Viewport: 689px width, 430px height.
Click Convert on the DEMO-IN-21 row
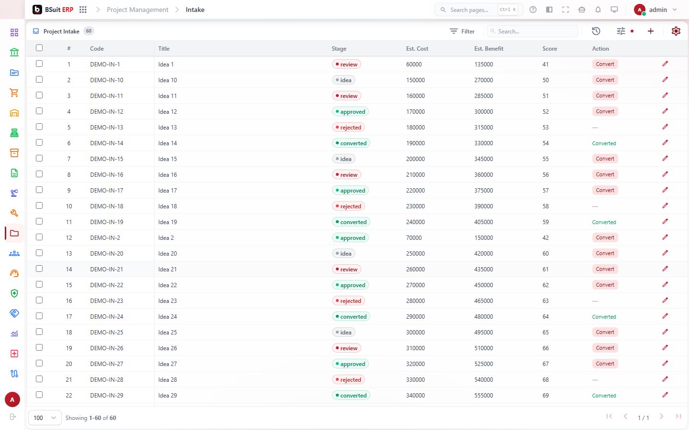(605, 269)
